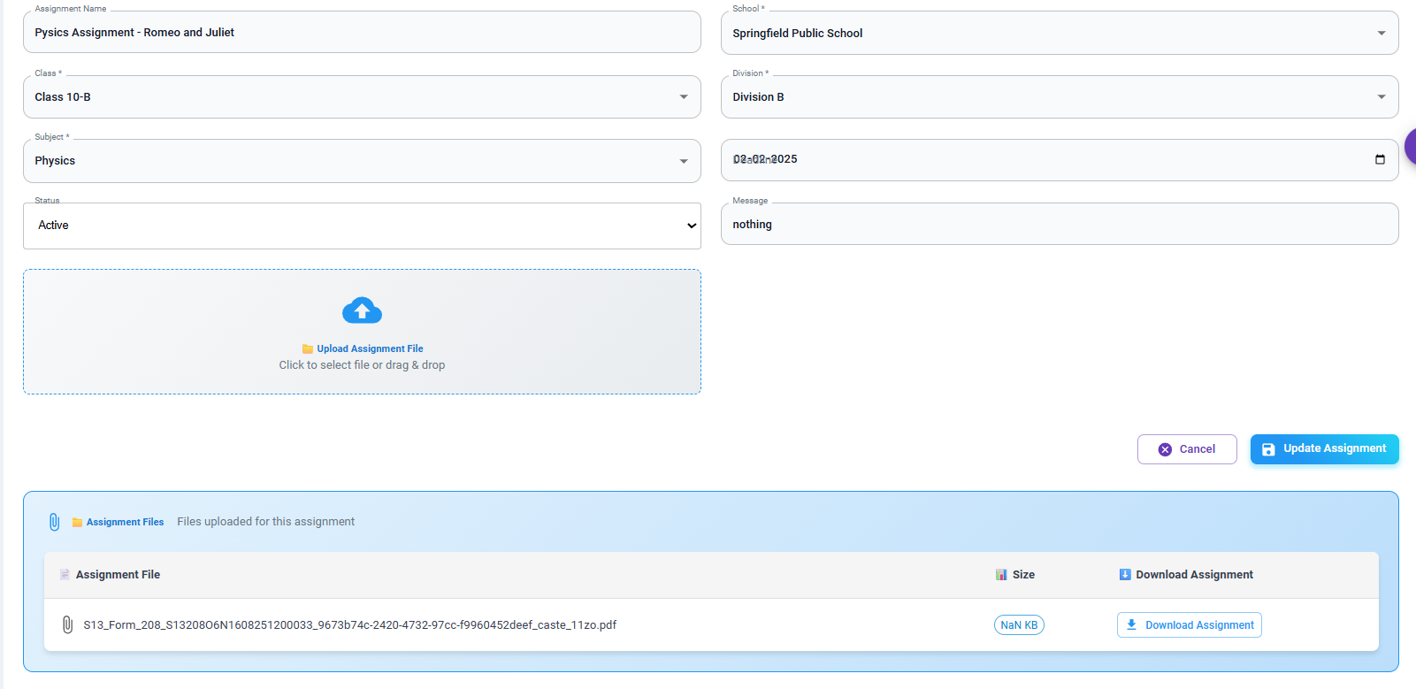Click the calendar icon in date field

pyautogui.click(x=1379, y=159)
